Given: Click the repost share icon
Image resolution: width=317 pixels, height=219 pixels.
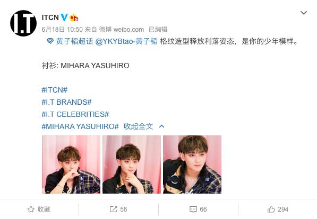Looking at the screenshot, I should pyautogui.click(x=114, y=209).
